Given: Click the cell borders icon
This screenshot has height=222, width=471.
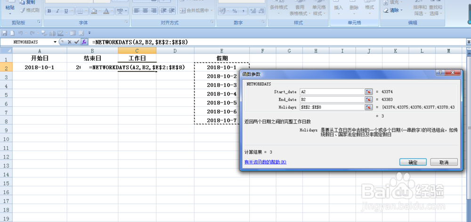Looking at the screenshot, I should coord(80,11).
